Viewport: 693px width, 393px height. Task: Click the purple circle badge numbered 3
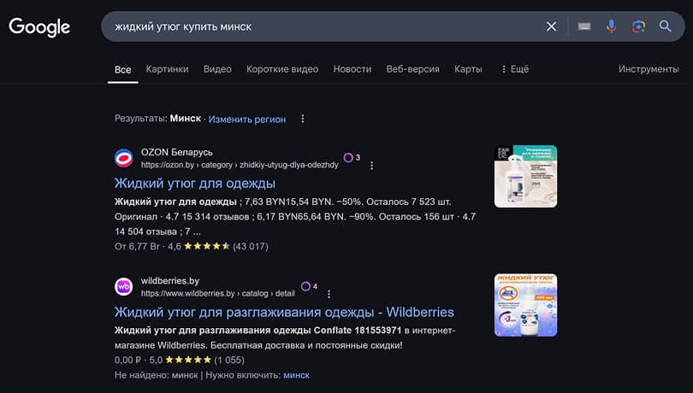click(x=348, y=158)
